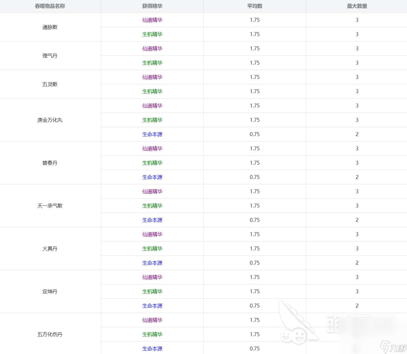The height and width of the screenshot is (354, 407).
Task: Click 仙道精华 in the 五灵散 row
Action: [x=152, y=77]
